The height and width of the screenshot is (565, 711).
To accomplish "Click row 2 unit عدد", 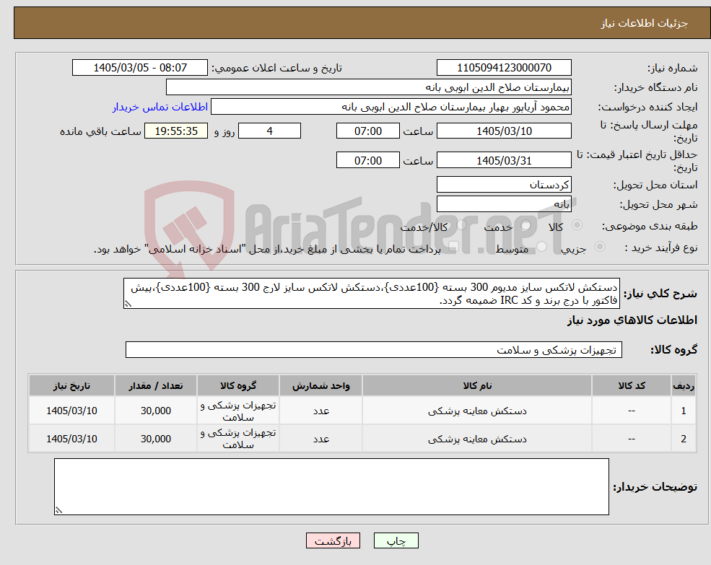I will click(321, 439).
